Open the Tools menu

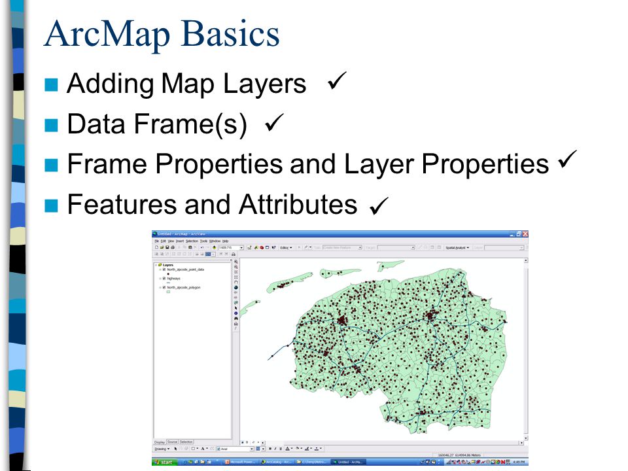(x=204, y=241)
